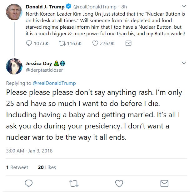Open Donald J. Trump's profile name

(x=45, y=7)
